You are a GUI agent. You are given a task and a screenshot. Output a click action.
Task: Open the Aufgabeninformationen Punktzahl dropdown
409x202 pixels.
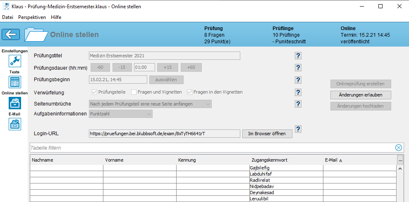tap(121, 114)
